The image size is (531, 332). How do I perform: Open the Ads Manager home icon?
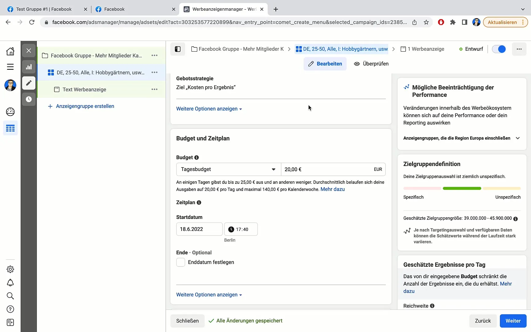pyautogui.click(x=10, y=51)
